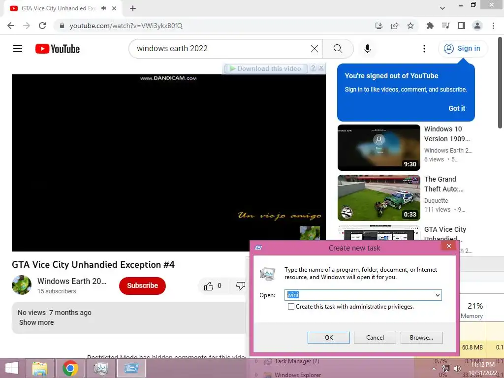The width and height of the screenshot is (504, 378).
Task: Open the network tray icon
Action: pyautogui.click(x=445, y=369)
